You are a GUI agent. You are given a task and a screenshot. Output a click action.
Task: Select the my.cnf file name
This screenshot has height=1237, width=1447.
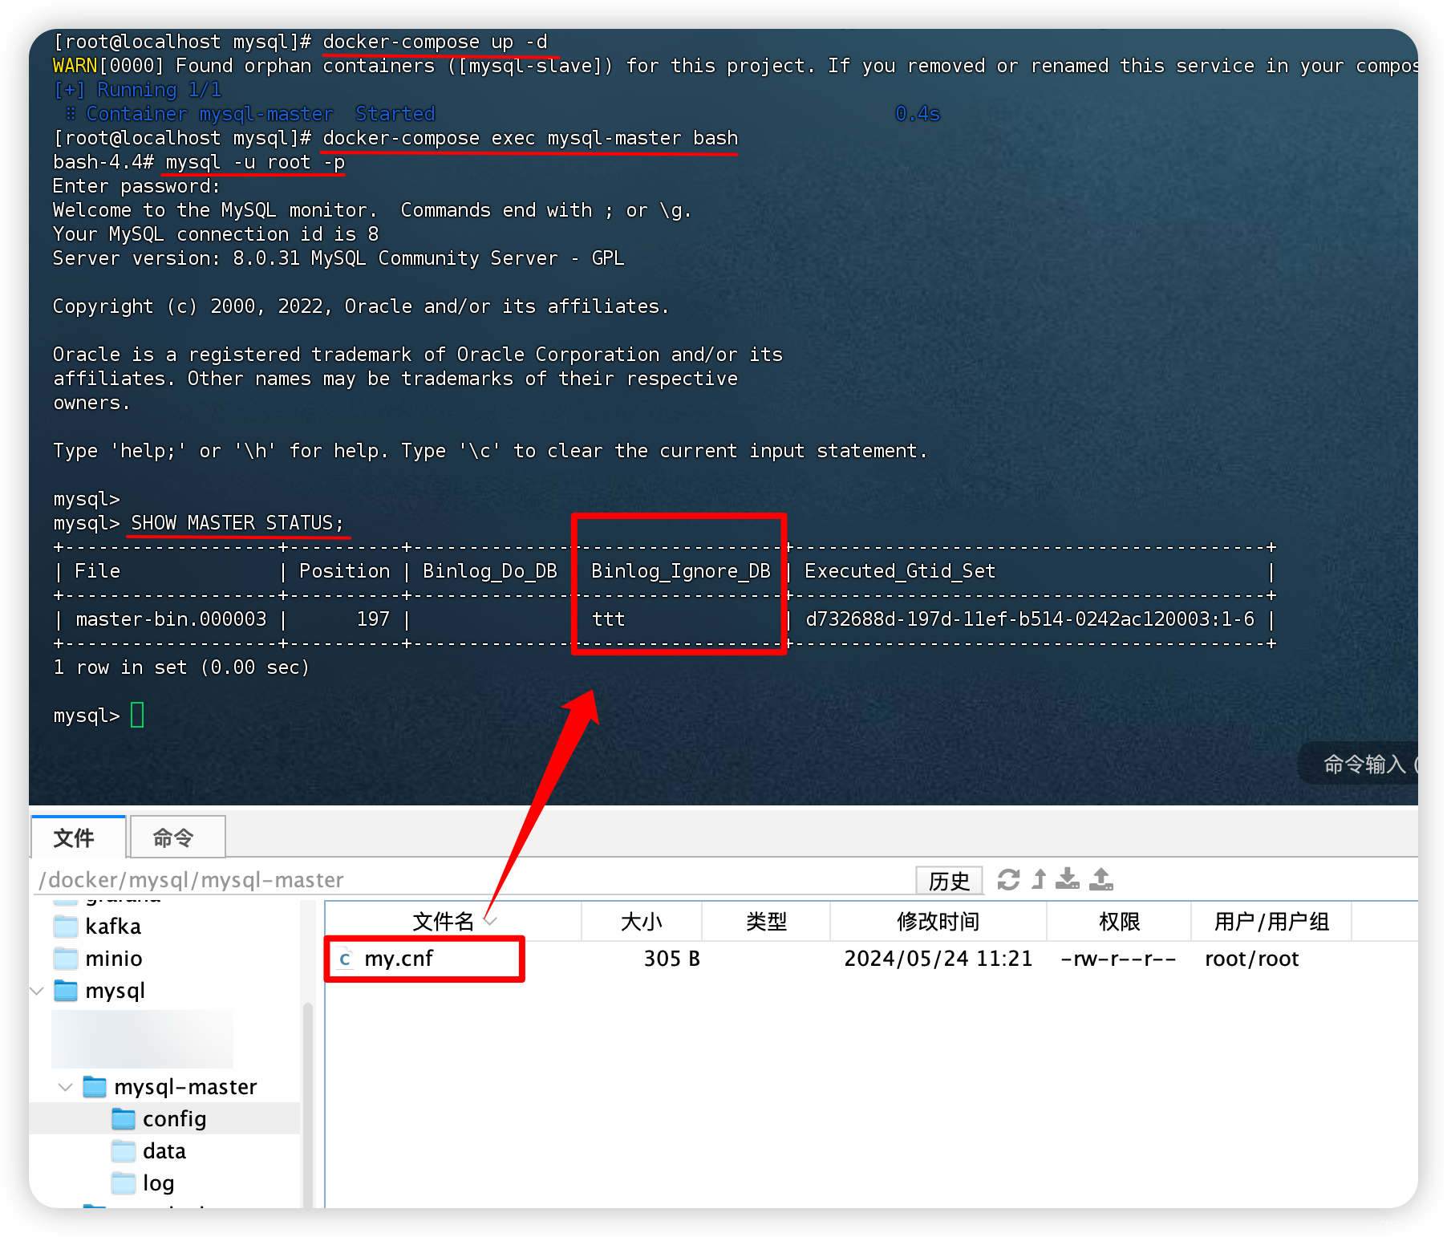click(x=399, y=959)
